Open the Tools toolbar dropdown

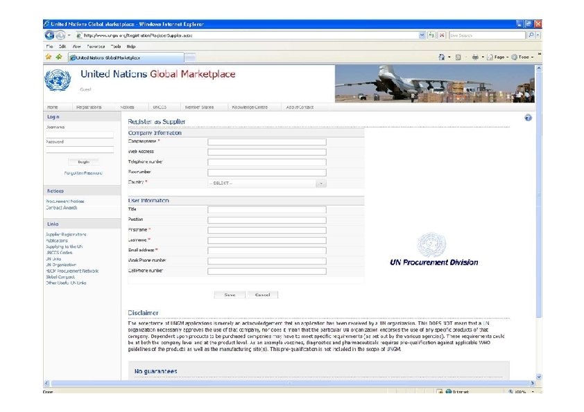click(522, 57)
